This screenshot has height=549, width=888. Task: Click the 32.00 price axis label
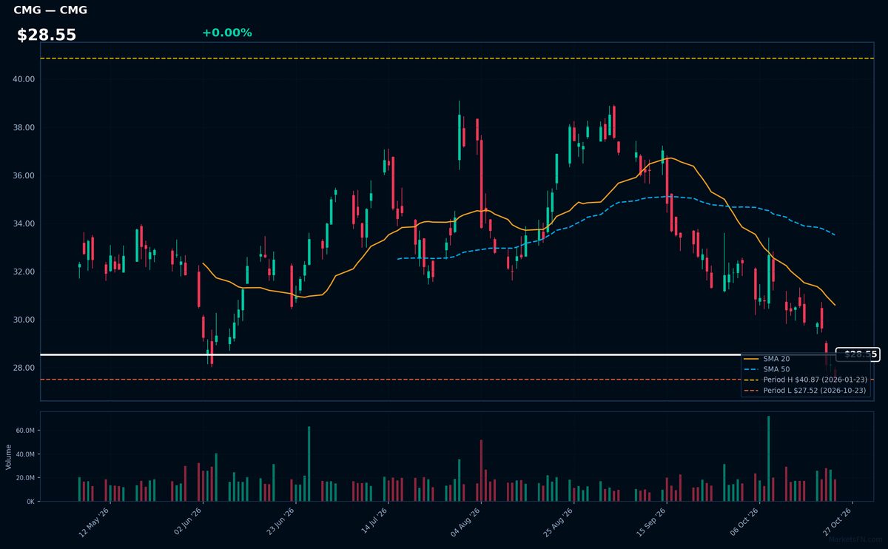click(24, 272)
